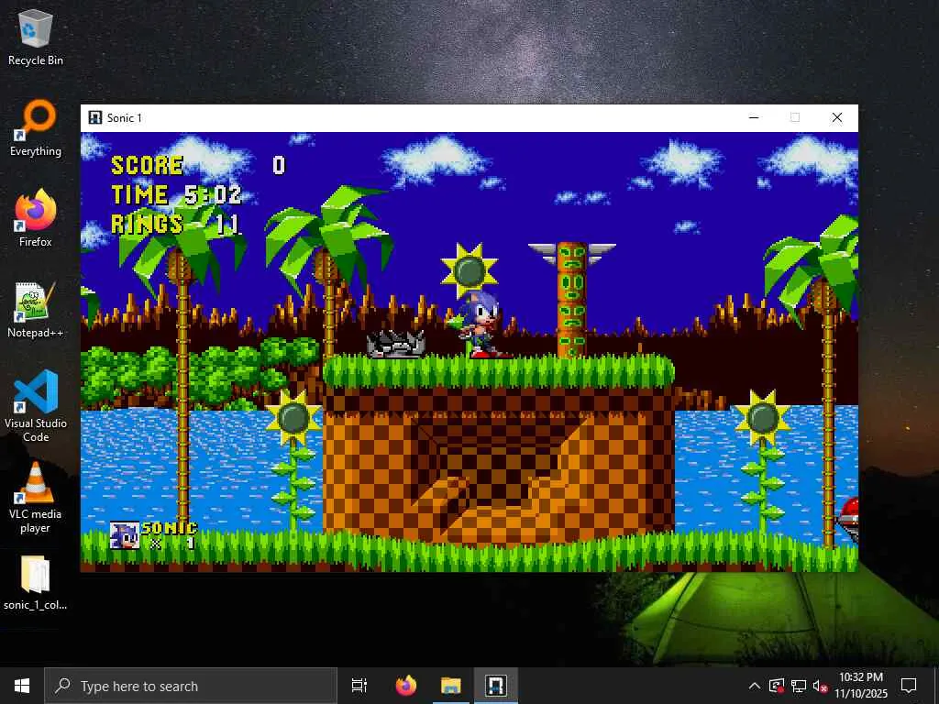This screenshot has height=704, width=939.
Task: Launch Firefox from the taskbar
Action: click(x=406, y=686)
